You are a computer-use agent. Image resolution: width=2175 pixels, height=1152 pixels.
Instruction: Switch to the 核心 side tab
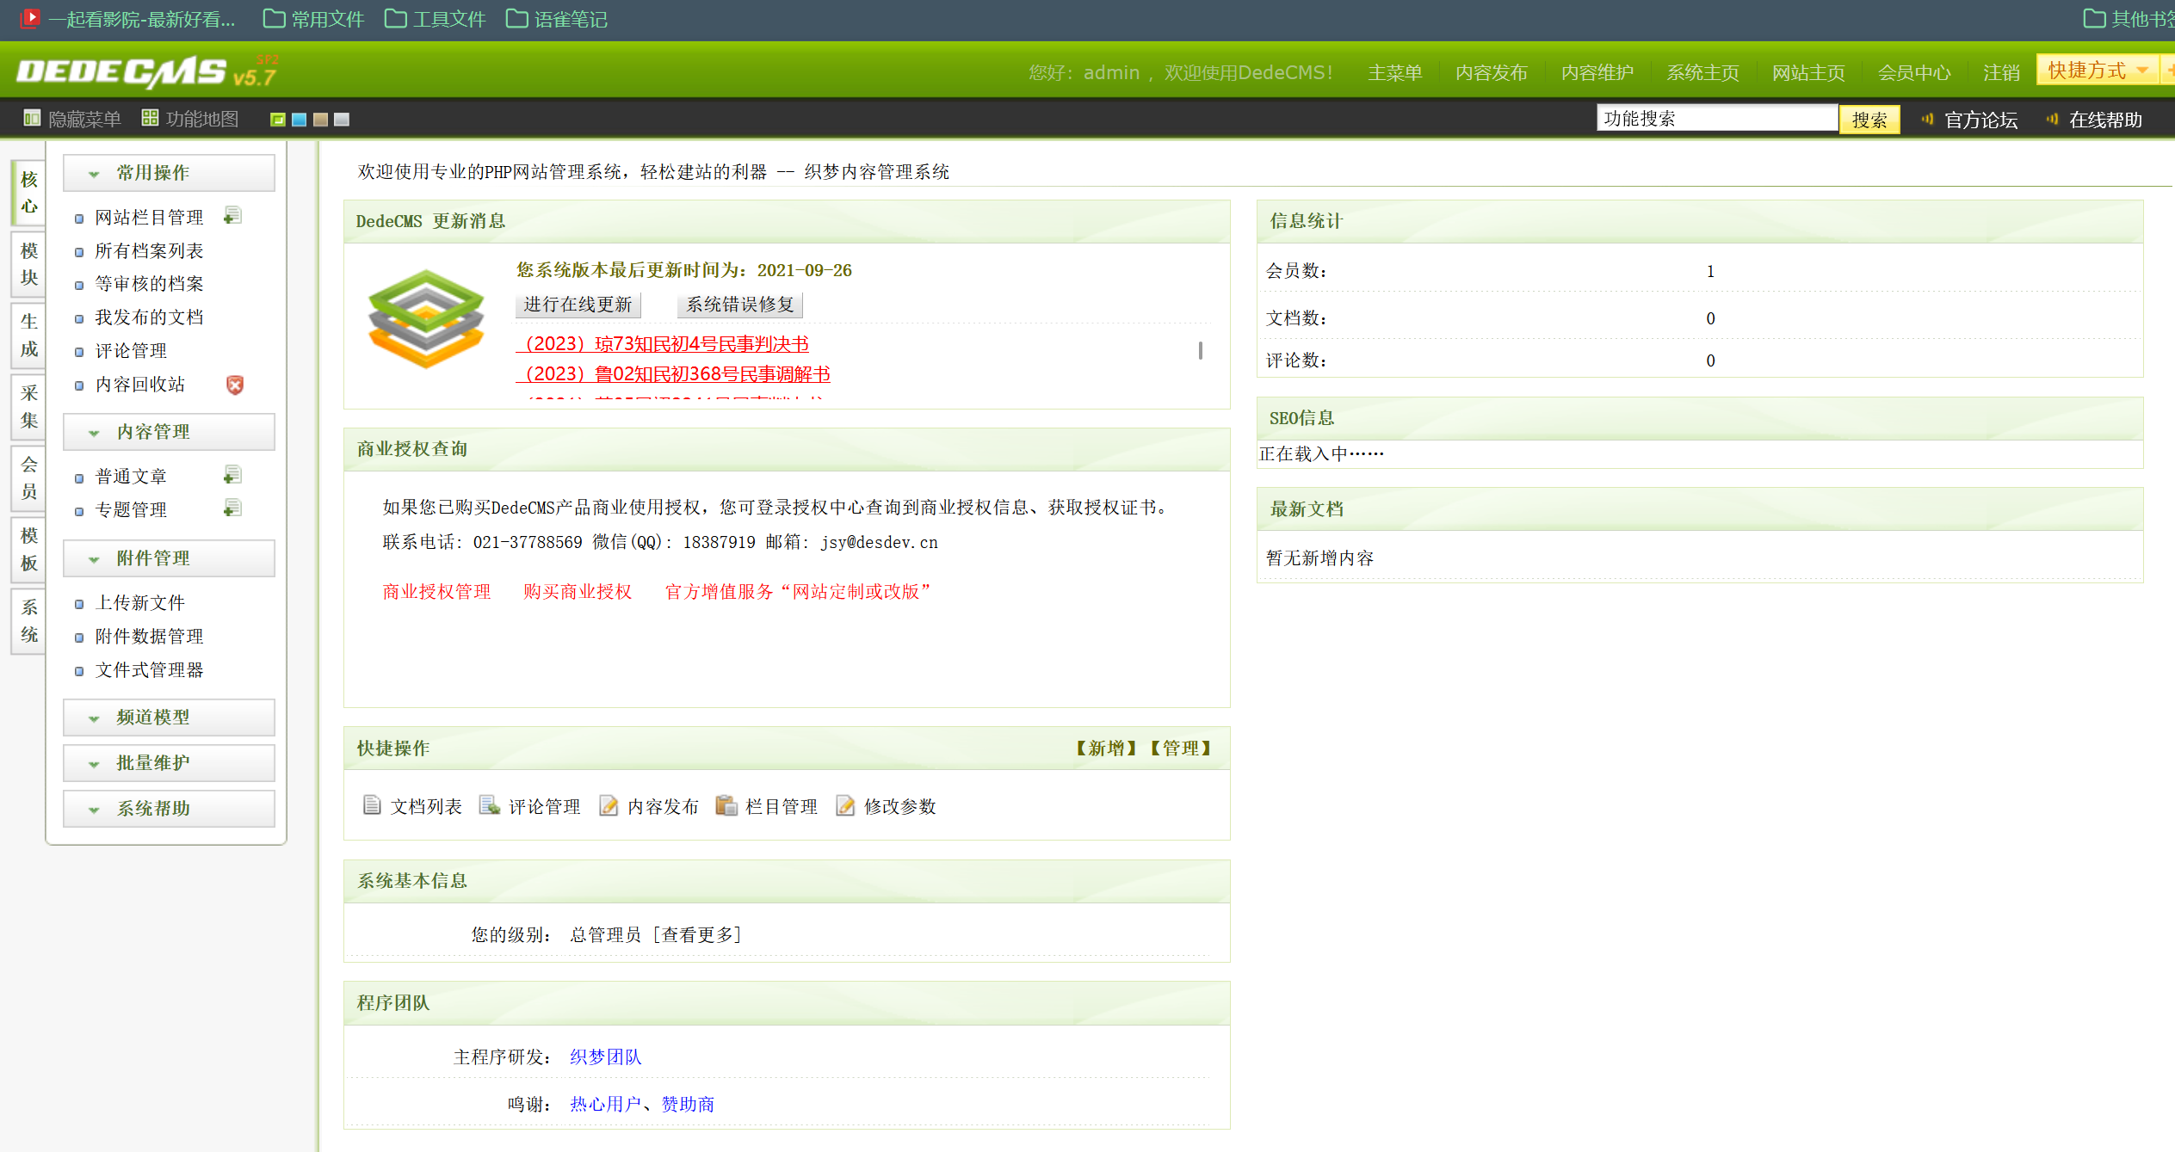[x=28, y=193]
